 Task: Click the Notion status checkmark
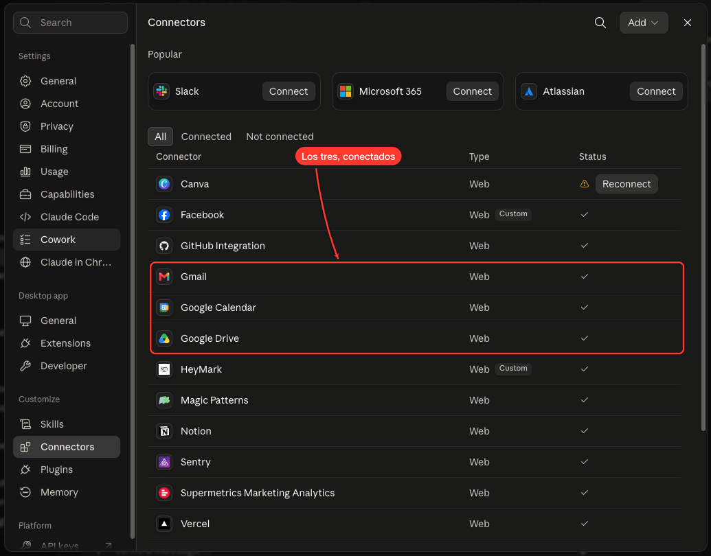coord(585,431)
